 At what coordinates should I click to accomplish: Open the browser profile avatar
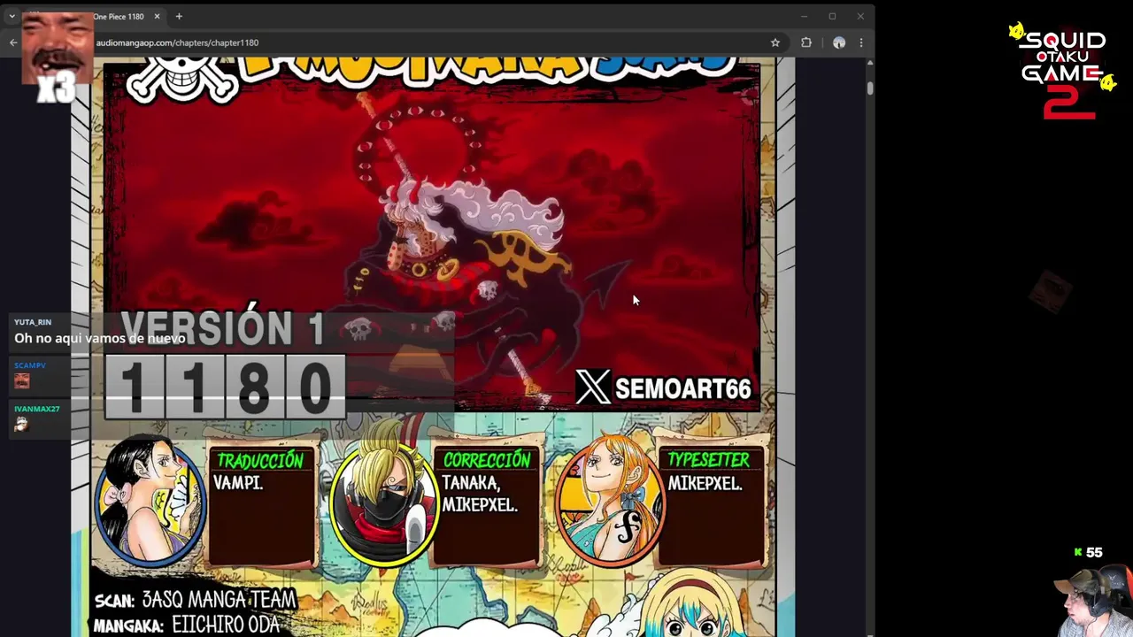(839, 42)
